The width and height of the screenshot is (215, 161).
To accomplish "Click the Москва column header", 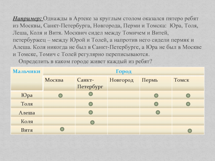I will click(59, 83).
